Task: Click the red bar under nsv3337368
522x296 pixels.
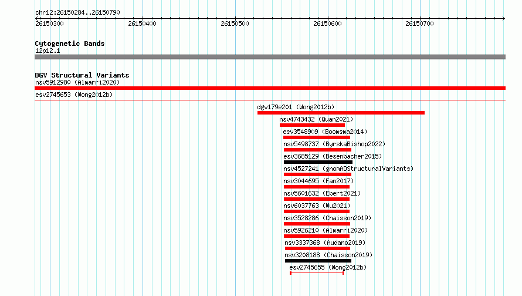Action: (x=317, y=248)
